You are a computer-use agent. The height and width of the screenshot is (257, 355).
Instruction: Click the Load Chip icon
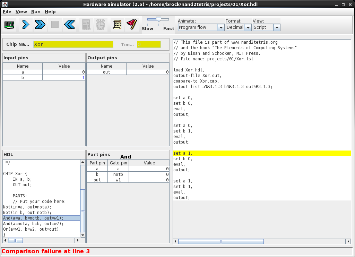[x=9, y=25]
